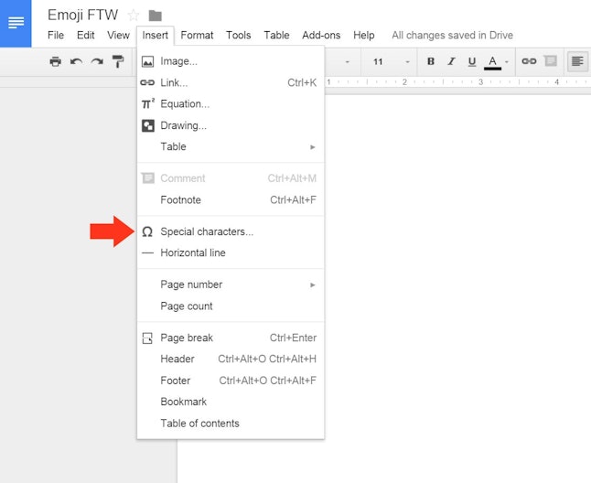
Task: Open the Edit menu
Action: coord(86,36)
